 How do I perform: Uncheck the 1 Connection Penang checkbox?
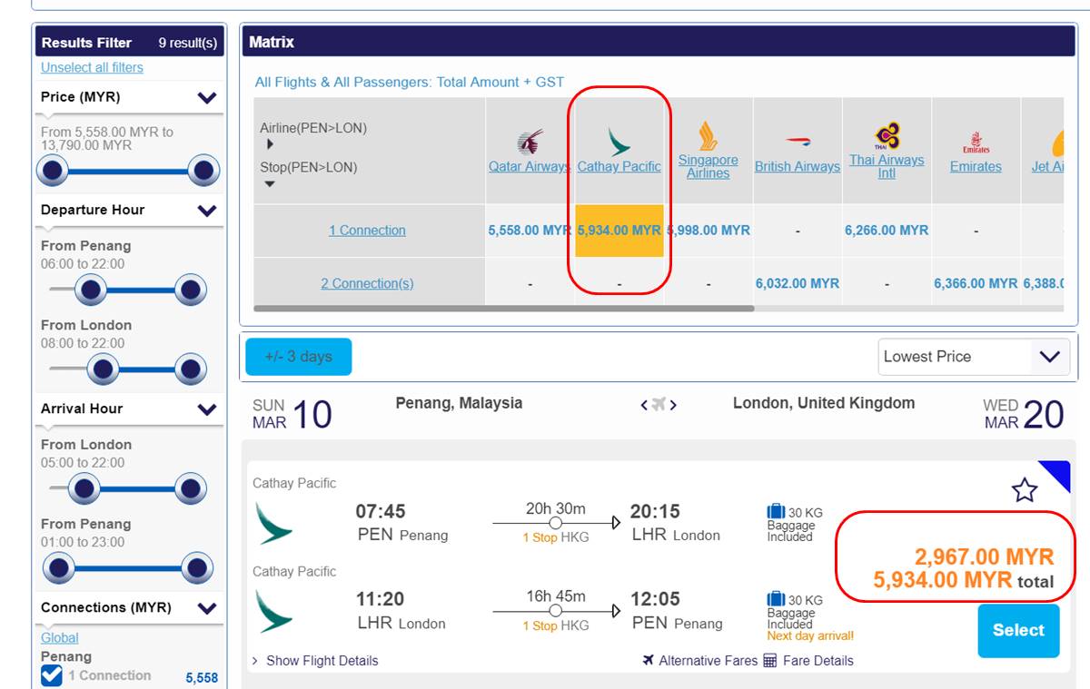coord(52,675)
